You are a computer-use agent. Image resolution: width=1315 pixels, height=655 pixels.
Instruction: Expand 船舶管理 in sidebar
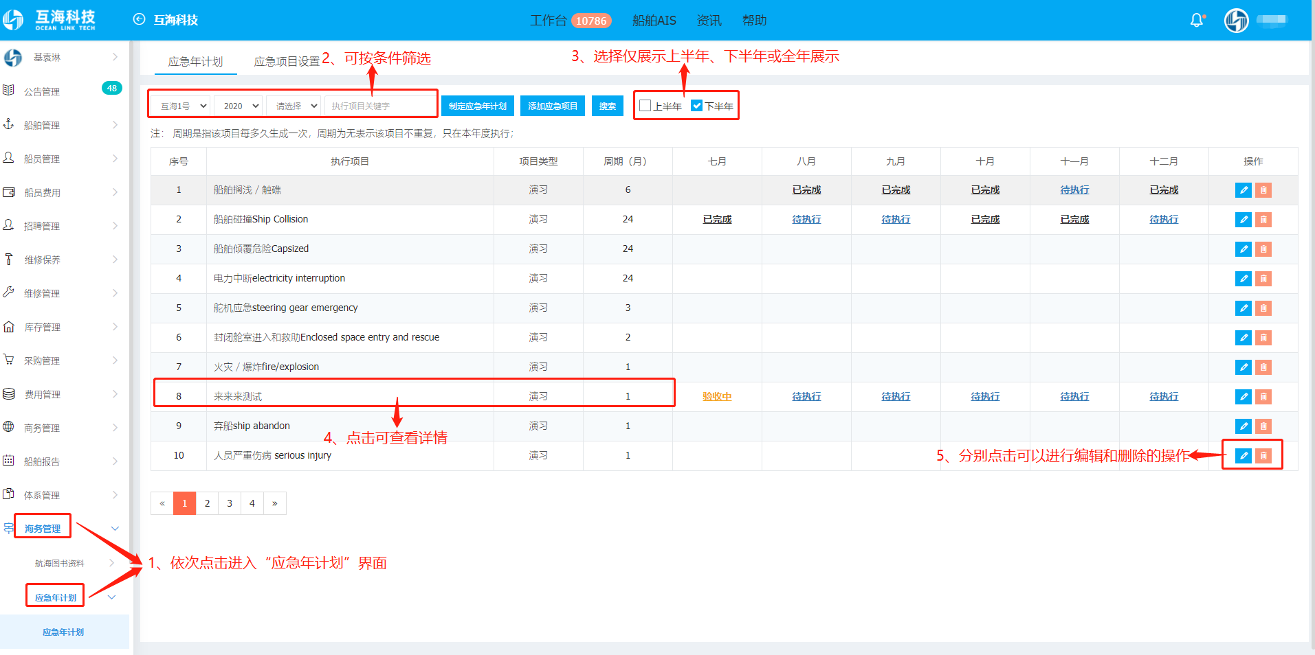[65, 125]
